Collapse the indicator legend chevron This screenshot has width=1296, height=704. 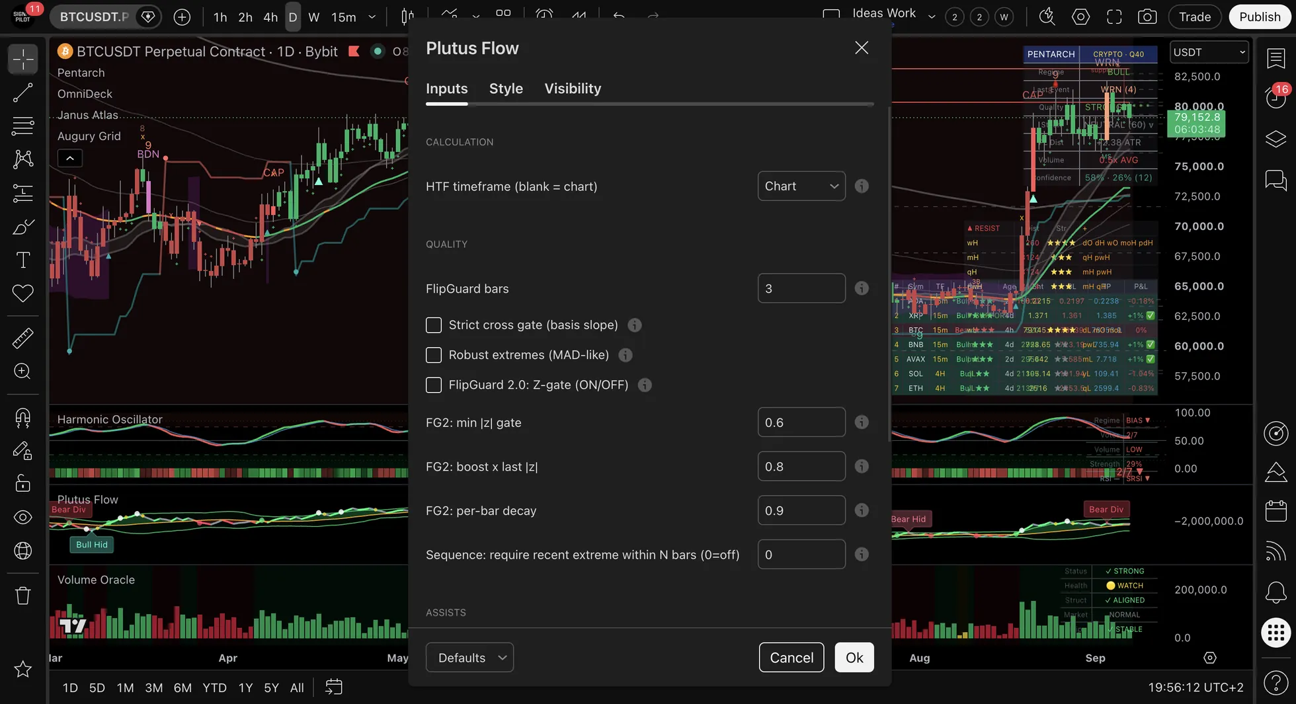pos(70,158)
